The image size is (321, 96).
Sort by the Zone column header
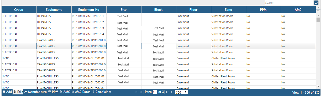(x=228, y=9)
